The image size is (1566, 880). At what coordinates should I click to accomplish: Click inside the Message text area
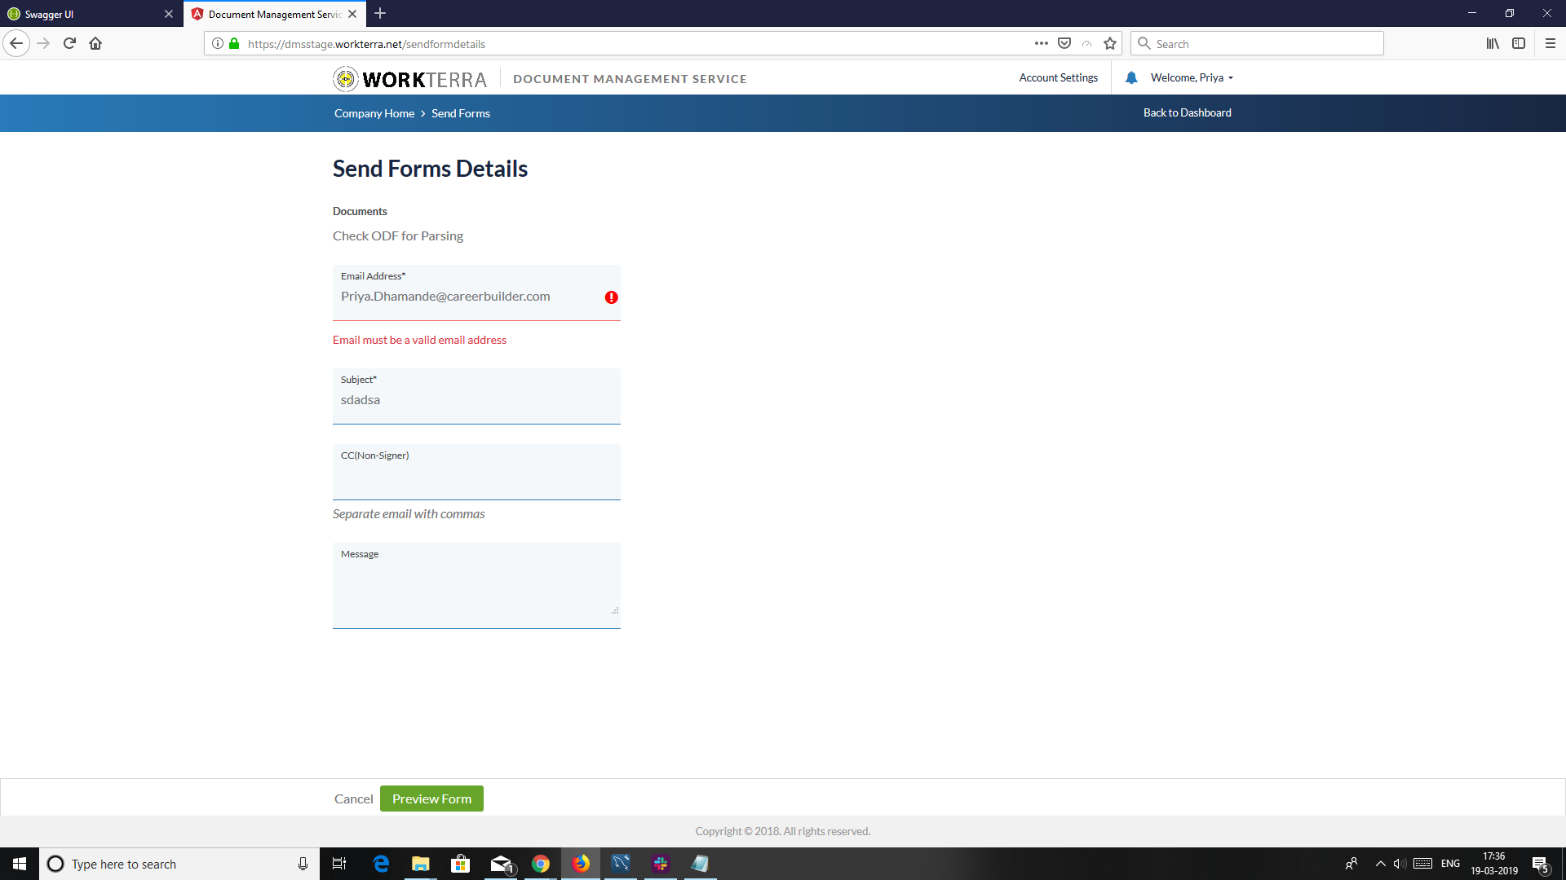(x=476, y=585)
